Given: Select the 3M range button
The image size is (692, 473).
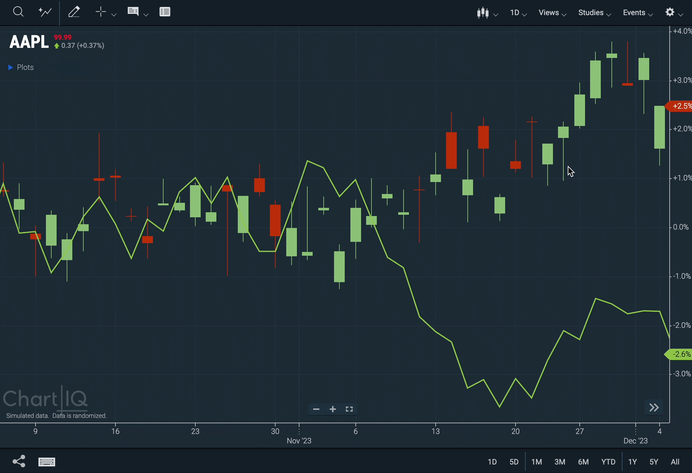Looking at the screenshot, I should click(560, 462).
